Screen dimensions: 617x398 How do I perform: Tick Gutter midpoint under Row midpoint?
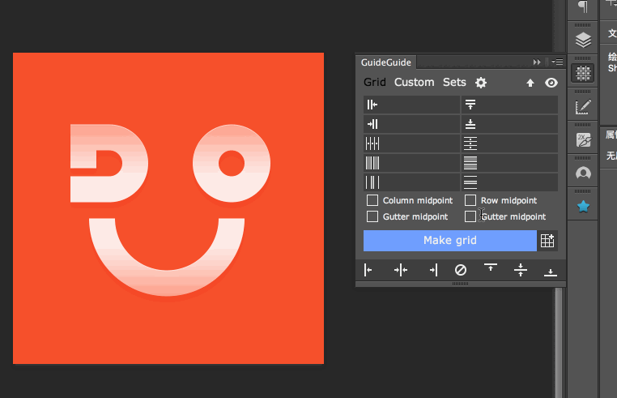(470, 216)
